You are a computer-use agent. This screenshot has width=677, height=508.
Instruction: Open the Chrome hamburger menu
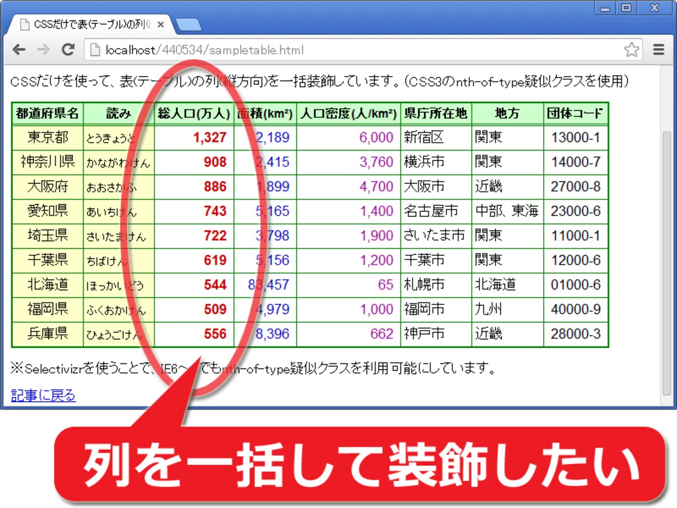[658, 50]
